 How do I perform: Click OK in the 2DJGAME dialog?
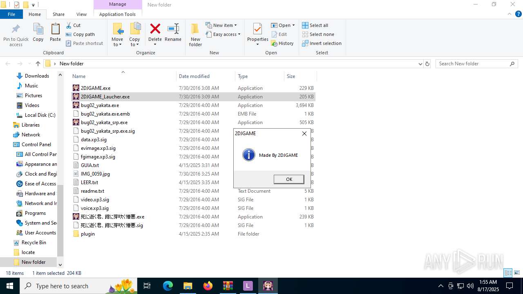point(289,179)
